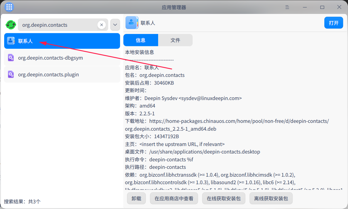Clear the search field using the × icon
348x209 pixels.
(102, 25)
